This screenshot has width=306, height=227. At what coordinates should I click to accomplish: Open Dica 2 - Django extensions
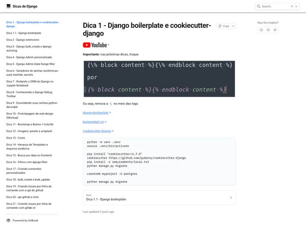[23, 40]
